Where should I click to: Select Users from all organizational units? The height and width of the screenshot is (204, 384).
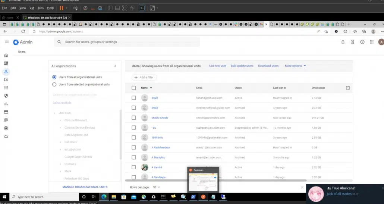[x=54, y=77]
